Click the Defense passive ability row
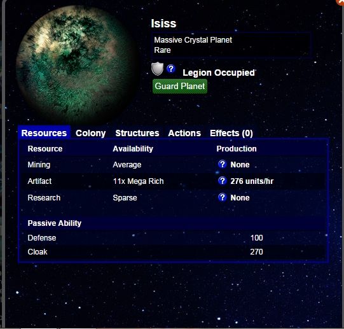The height and width of the screenshot is (329, 344). point(174,238)
